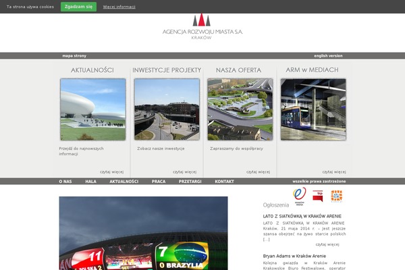Viewport: 405px width, 270px height.
Task: Accept cookies with Zgadzam się button
Action: click(78, 7)
